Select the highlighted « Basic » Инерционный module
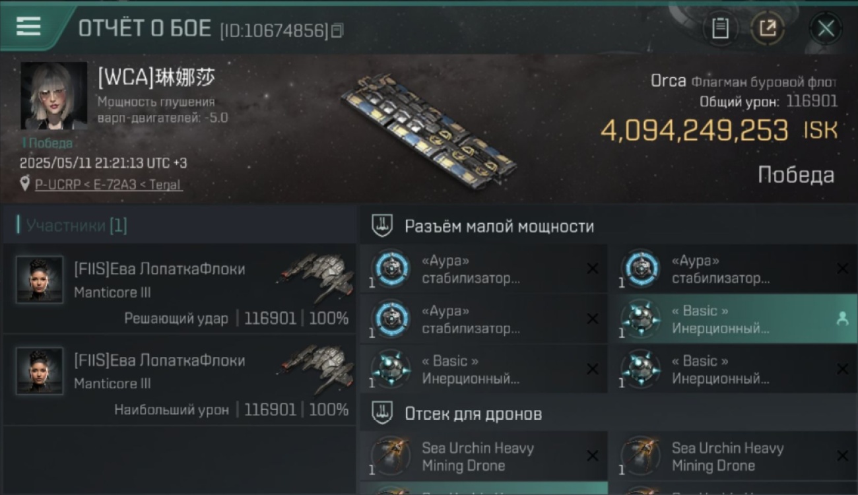The width and height of the screenshot is (858, 495). point(733,319)
